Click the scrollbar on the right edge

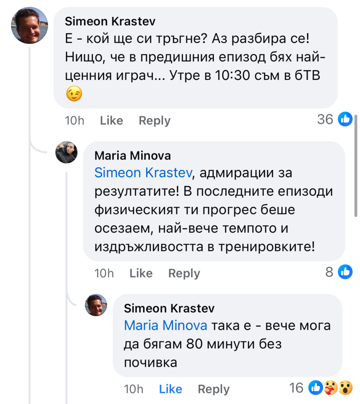[x=356, y=164]
